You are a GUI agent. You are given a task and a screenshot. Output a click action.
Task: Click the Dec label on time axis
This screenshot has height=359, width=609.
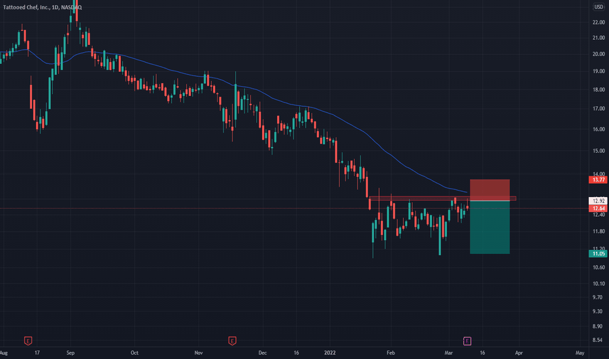click(263, 352)
